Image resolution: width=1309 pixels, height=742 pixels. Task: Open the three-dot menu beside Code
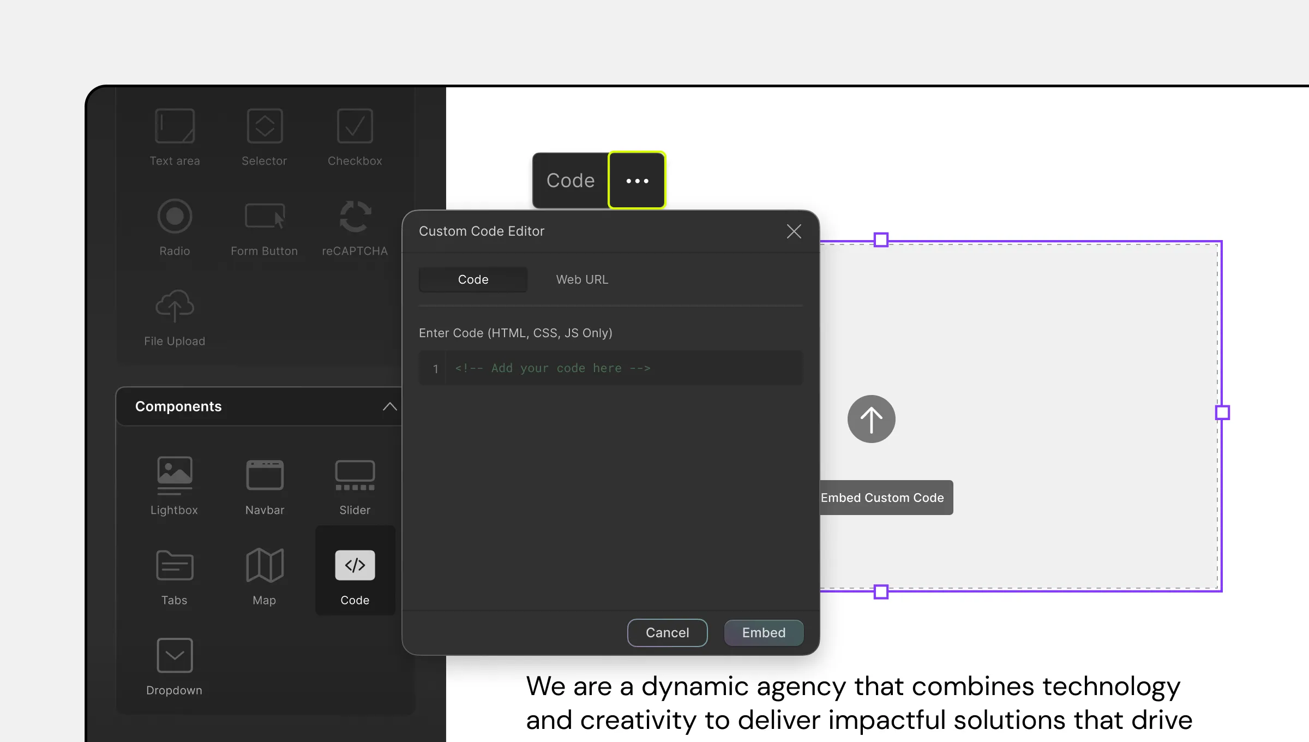pyautogui.click(x=637, y=181)
